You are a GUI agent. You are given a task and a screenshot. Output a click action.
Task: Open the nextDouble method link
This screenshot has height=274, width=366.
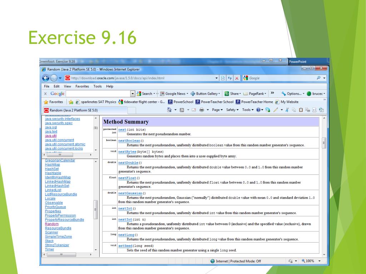click(x=128, y=163)
